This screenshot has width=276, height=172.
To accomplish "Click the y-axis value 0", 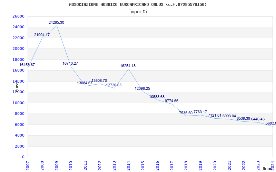I will [x=23, y=157].
